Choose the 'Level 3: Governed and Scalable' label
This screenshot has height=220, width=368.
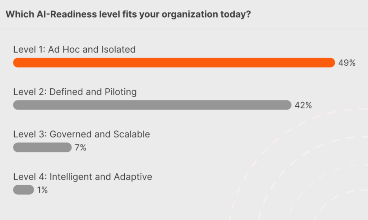pyautogui.click(x=81, y=134)
